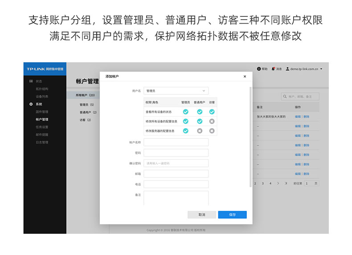Image resolution: width=352 pixels, height=255 pixels.
Task: Open 邮件提醒 in the sidebar
Action: 42,134
